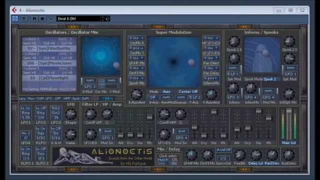Viewport: 320px width, 180px height.
Task: Select S LF 2 Y-Axis AutoMod source
Action: 194,97
